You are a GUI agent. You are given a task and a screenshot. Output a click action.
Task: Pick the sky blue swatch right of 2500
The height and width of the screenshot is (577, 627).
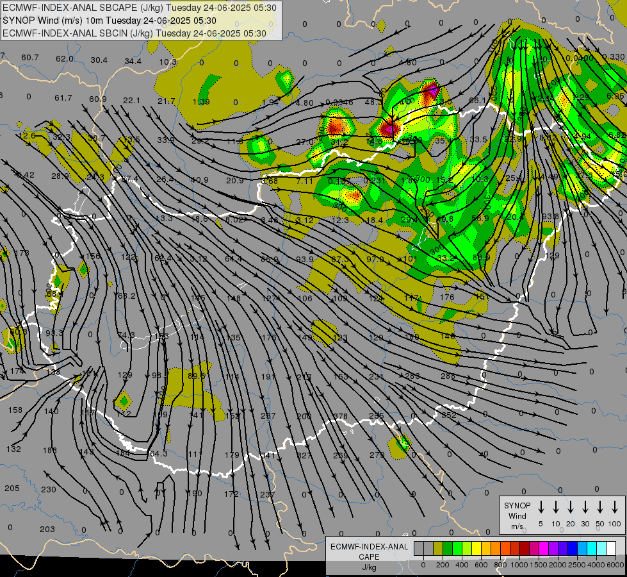point(582,548)
